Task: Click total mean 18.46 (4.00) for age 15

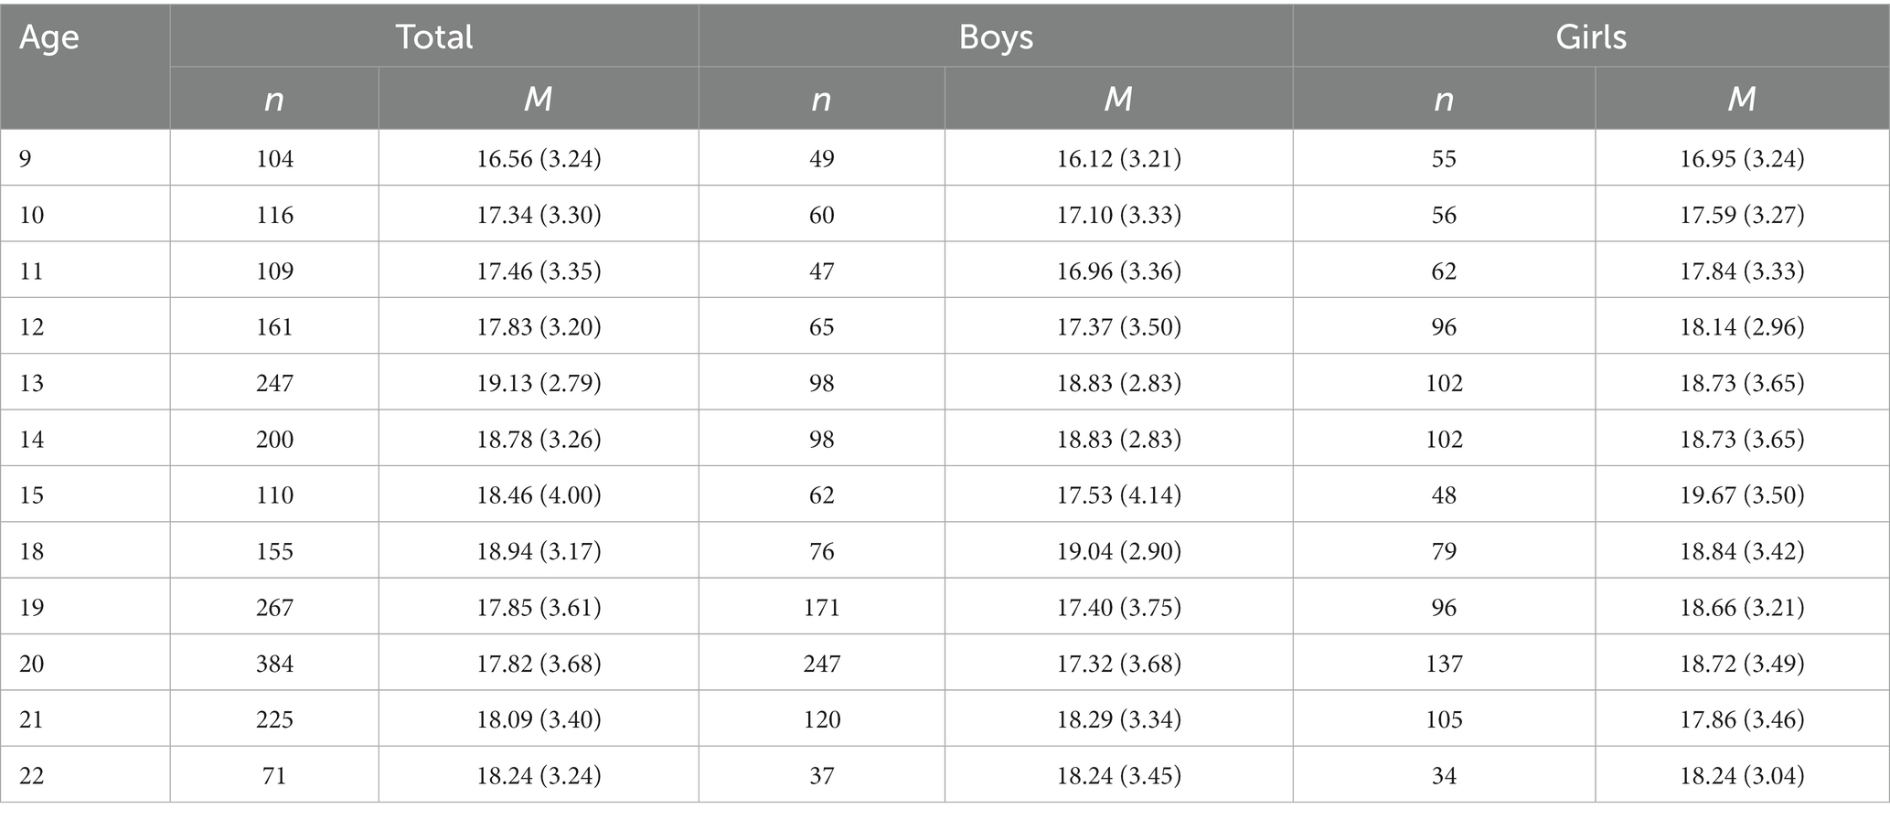Action: coord(539,495)
